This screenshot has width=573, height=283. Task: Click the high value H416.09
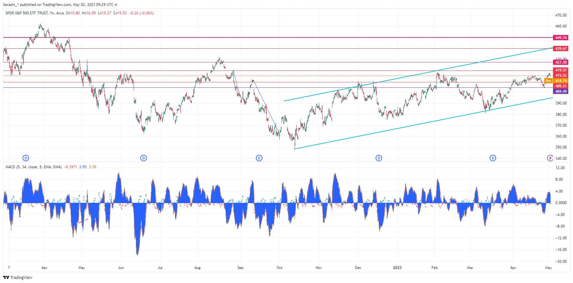click(89, 13)
